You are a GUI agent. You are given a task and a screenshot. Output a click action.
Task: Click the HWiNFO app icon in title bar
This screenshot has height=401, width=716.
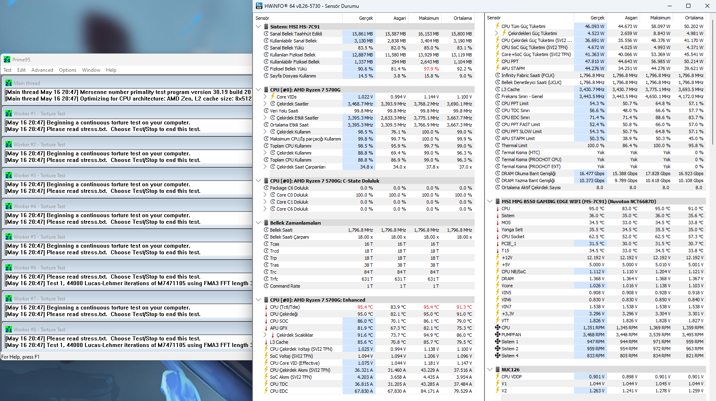pyautogui.click(x=259, y=6)
